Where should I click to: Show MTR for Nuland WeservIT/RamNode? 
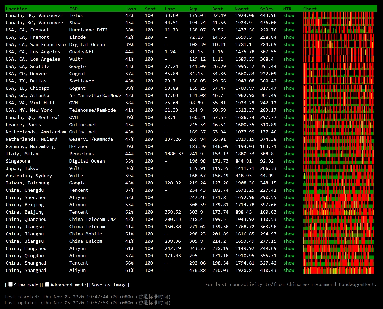[x=289, y=139]
